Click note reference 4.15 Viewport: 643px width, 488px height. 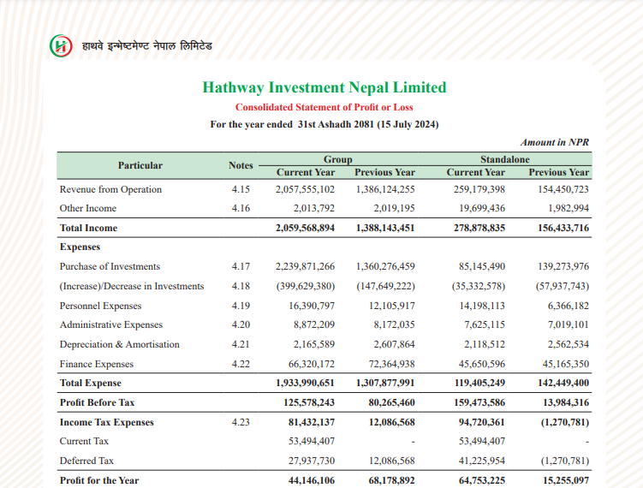coord(241,189)
